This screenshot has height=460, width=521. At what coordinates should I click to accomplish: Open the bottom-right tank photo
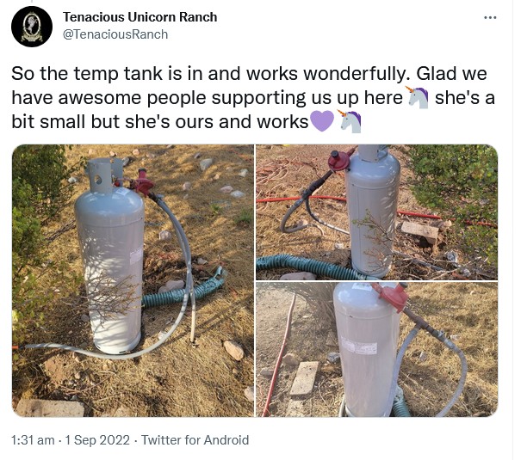pos(377,350)
